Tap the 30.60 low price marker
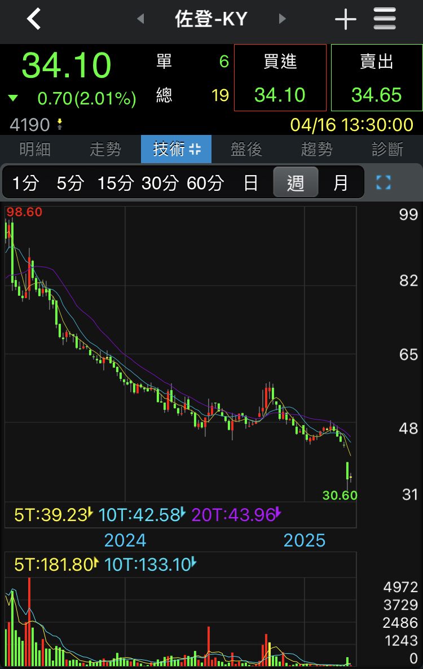 point(340,495)
